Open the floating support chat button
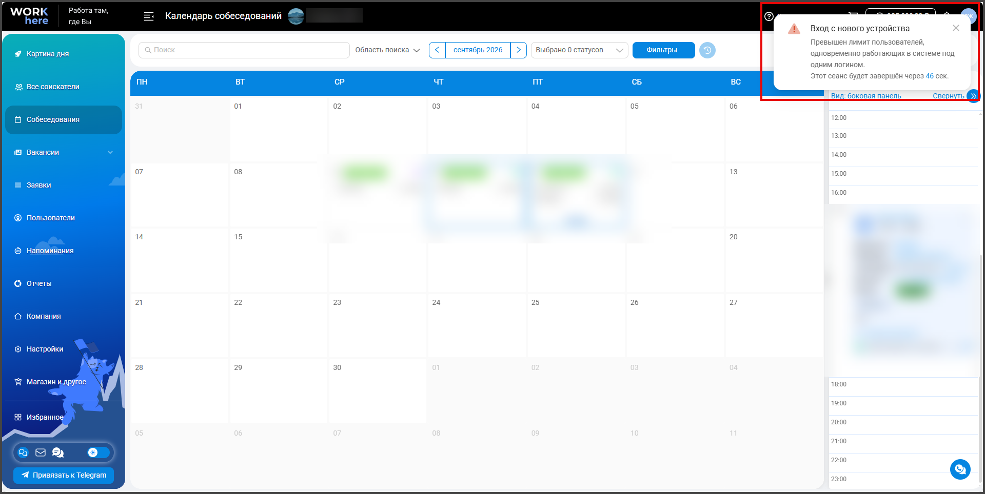 coord(960,469)
